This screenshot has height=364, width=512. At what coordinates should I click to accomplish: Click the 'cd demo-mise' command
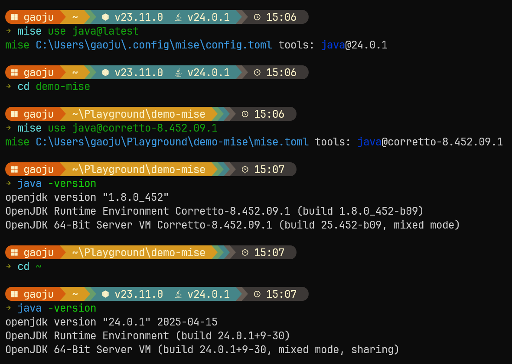(x=54, y=87)
